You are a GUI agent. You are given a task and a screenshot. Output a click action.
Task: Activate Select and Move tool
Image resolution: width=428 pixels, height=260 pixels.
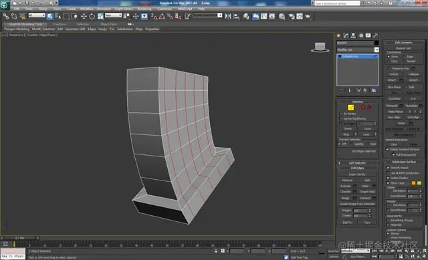click(84, 16)
